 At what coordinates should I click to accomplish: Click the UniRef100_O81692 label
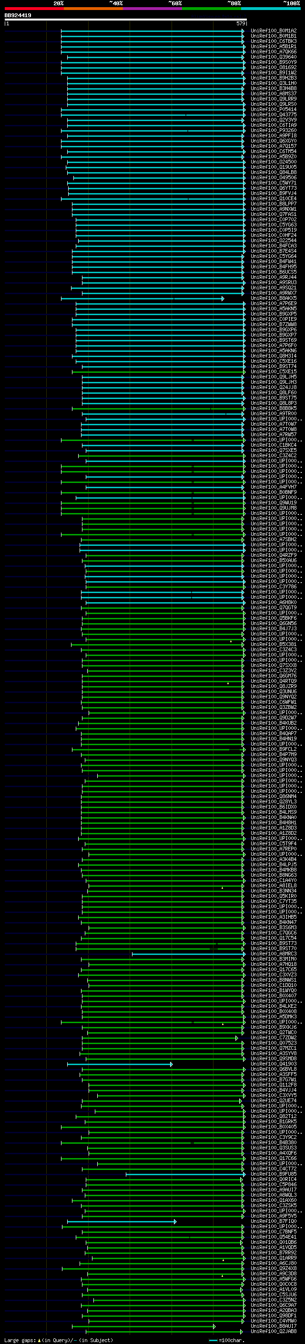[x=274, y=67]
